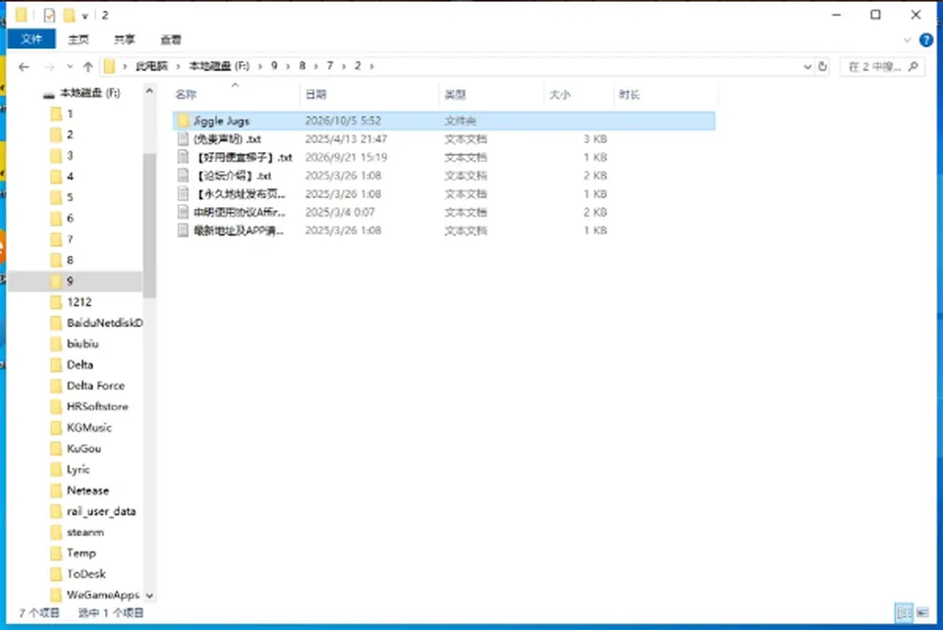Click the drive icon beside 本地磁盘 (F:) in the tree
The image size is (943, 630).
click(x=49, y=93)
